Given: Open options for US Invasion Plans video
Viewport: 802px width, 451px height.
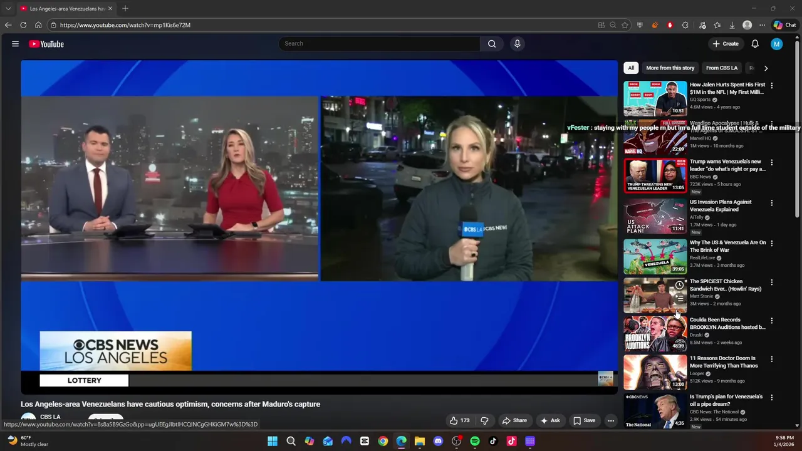Looking at the screenshot, I should tap(771, 203).
